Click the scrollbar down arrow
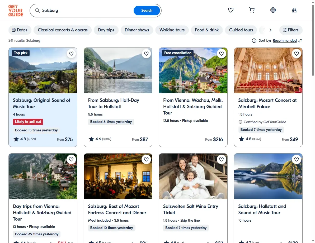The image size is (315, 243). coord(313,240)
